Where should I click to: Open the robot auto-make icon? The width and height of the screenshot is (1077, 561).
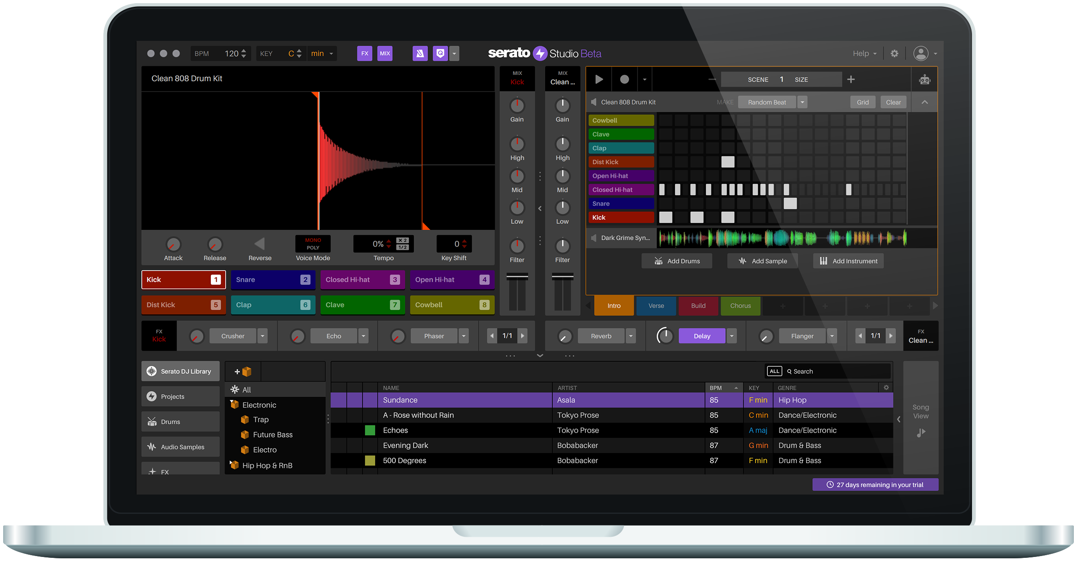pyautogui.click(x=925, y=80)
